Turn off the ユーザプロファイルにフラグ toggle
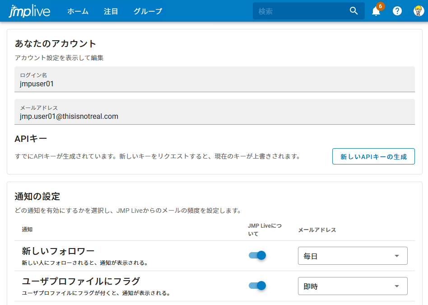The image size is (428, 305). pos(258,286)
